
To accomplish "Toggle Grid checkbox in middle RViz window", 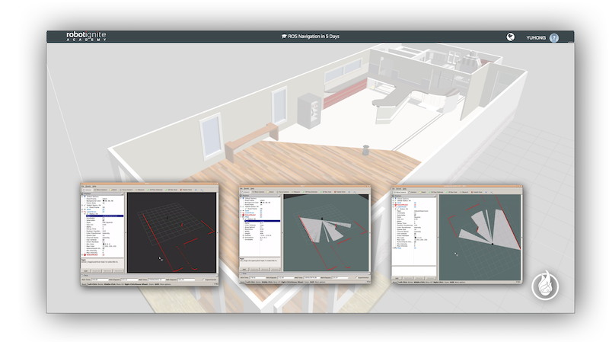I will pyautogui.click(x=261, y=211).
